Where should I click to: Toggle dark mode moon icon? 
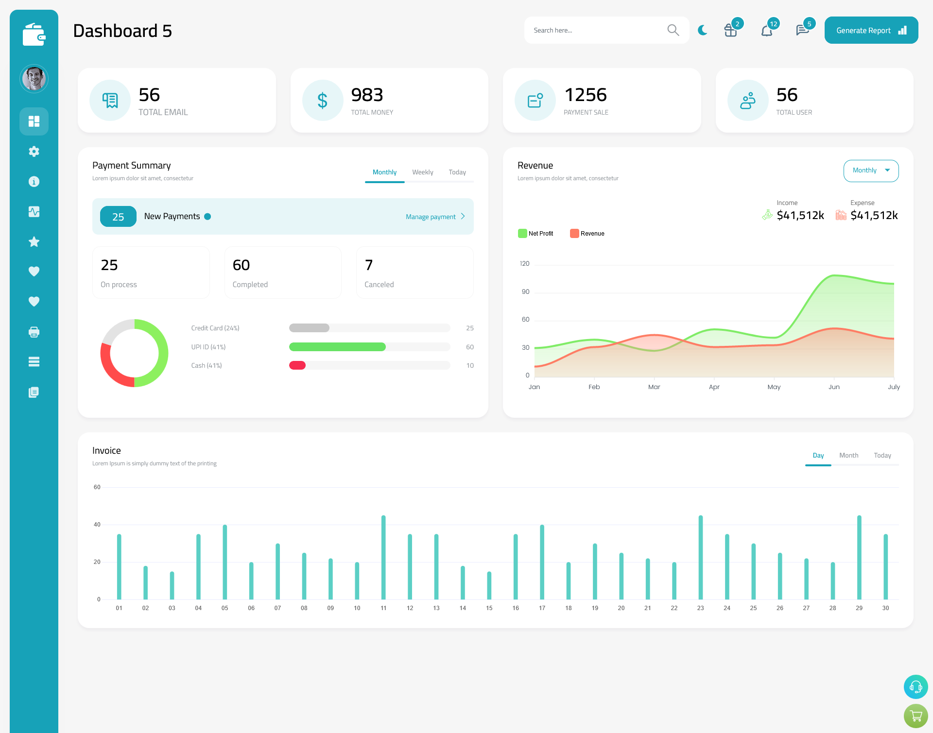coord(704,30)
